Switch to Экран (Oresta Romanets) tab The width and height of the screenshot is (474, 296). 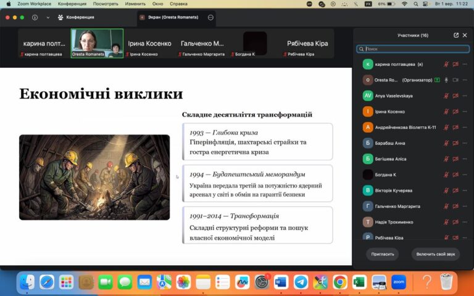tap(173, 17)
